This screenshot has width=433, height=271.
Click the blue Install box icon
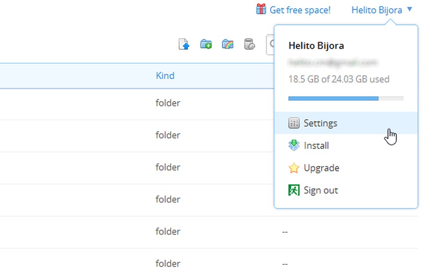click(293, 145)
